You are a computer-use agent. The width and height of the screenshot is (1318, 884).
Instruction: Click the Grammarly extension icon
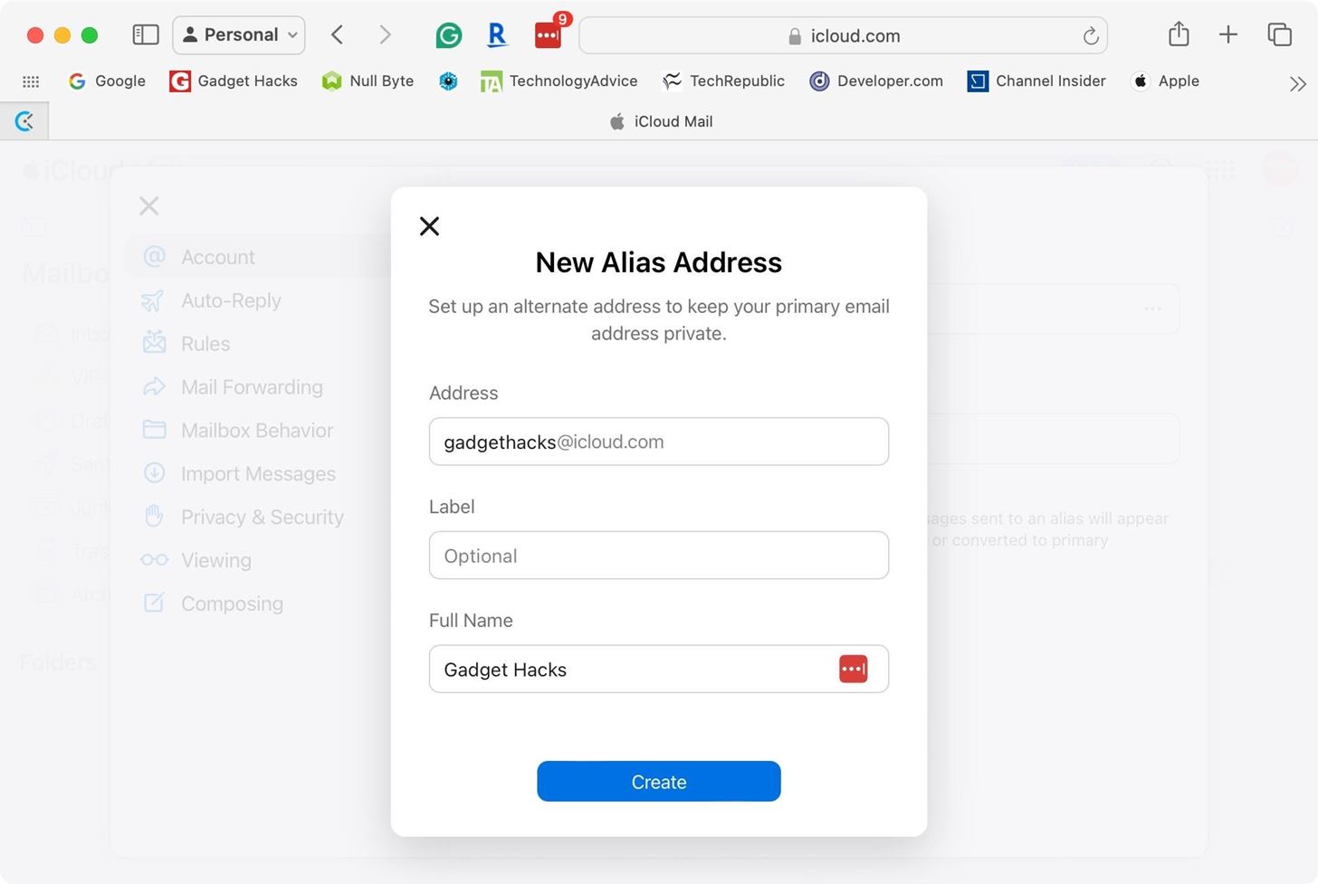point(448,34)
